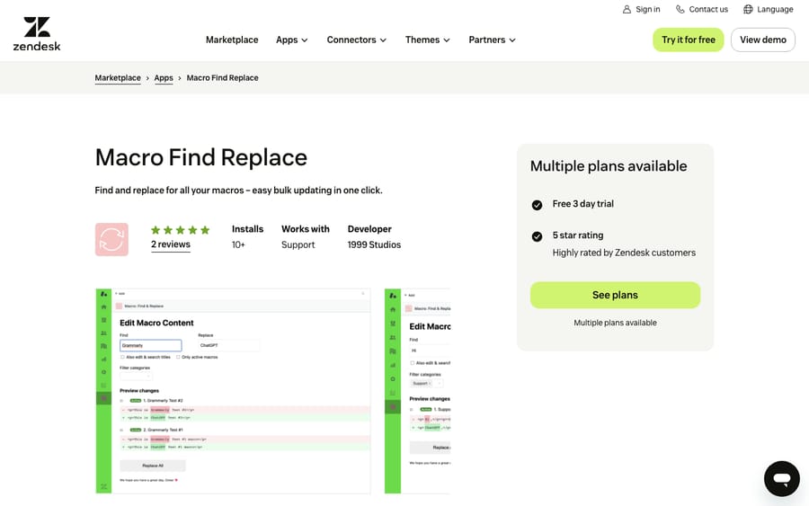The width and height of the screenshot is (809, 506).
Task: Open the Marketplace nav item
Action: point(232,40)
